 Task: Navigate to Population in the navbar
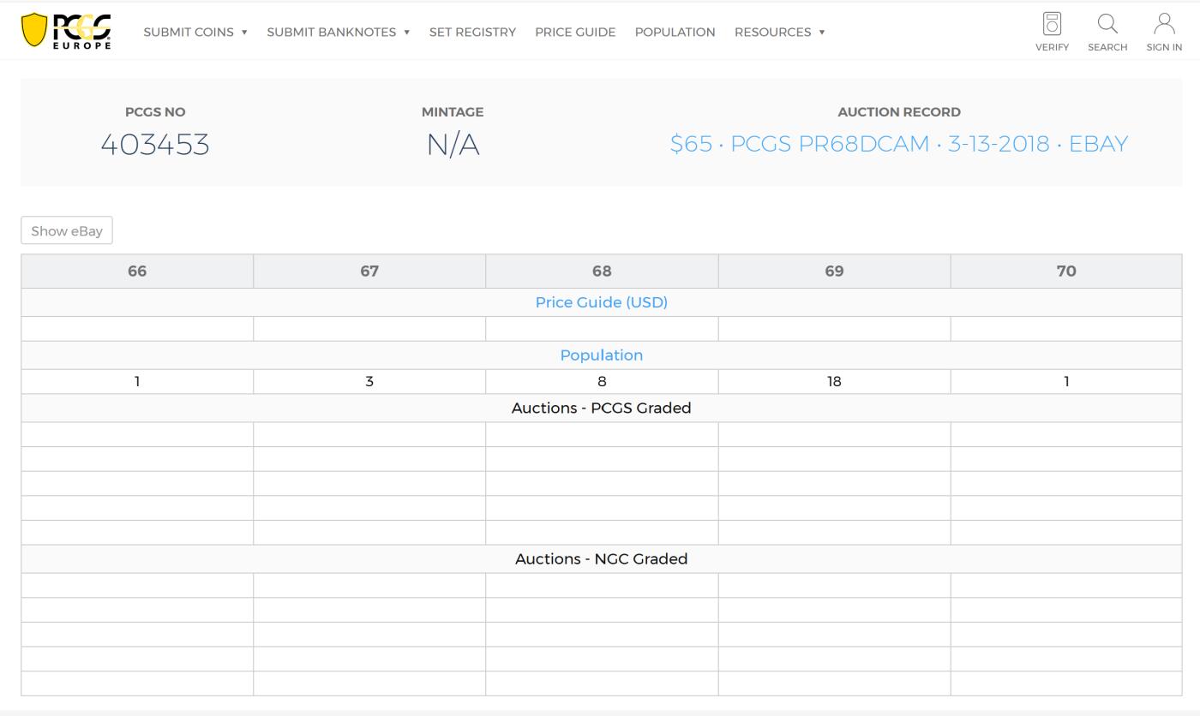[x=675, y=32]
